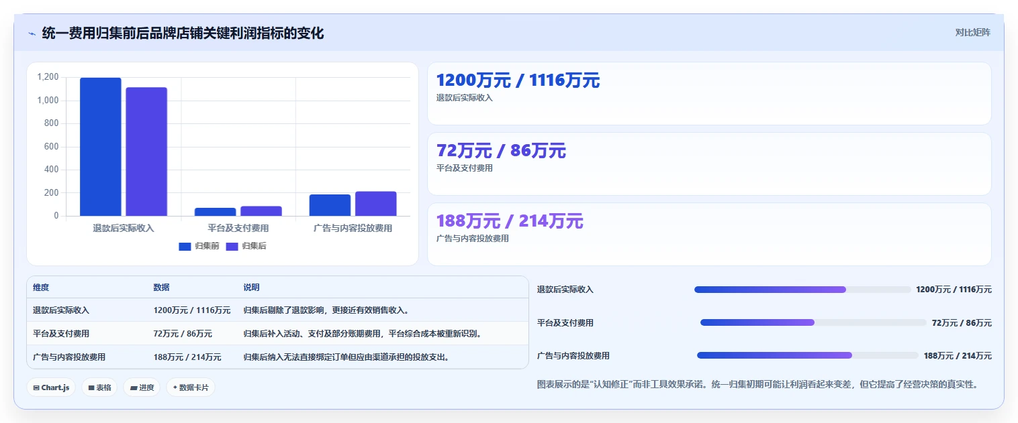Click the chart x-axis label 平台及支付费用

pyautogui.click(x=238, y=228)
